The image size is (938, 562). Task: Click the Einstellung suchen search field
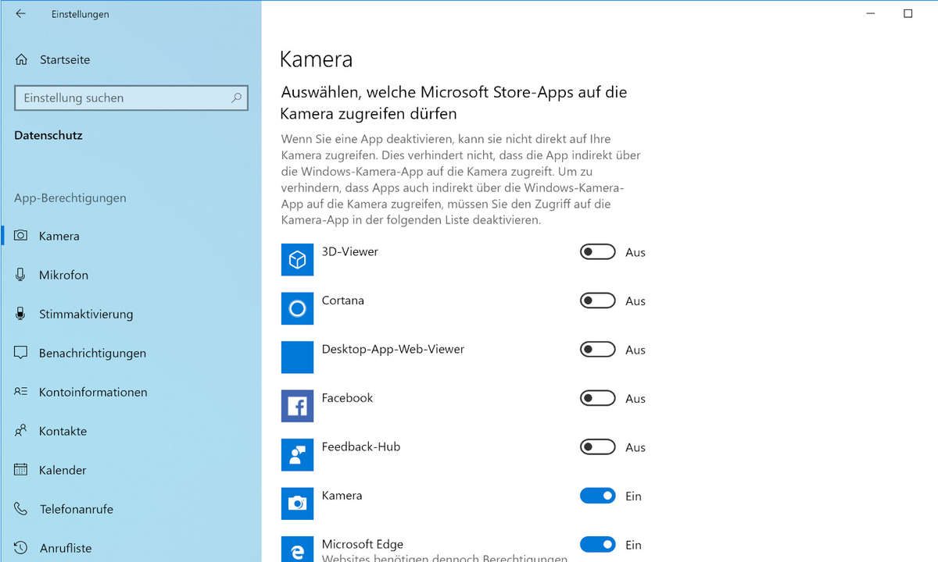point(131,98)
